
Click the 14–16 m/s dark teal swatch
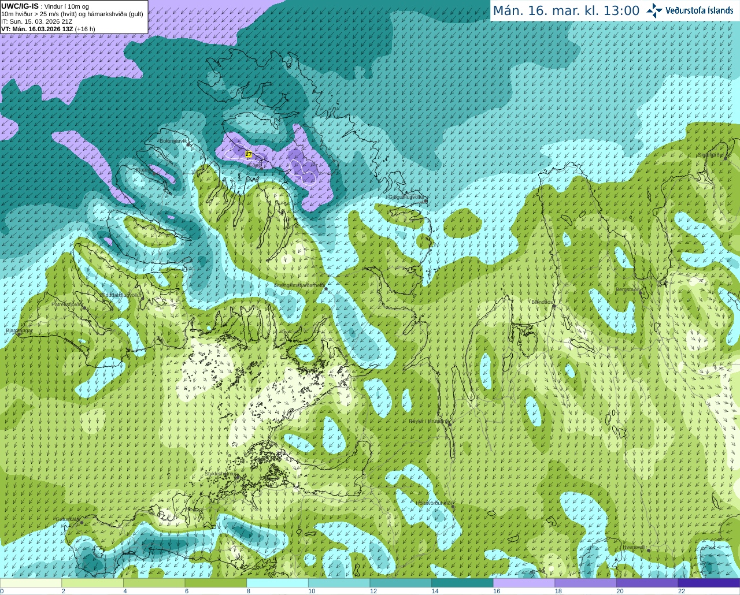462,583
